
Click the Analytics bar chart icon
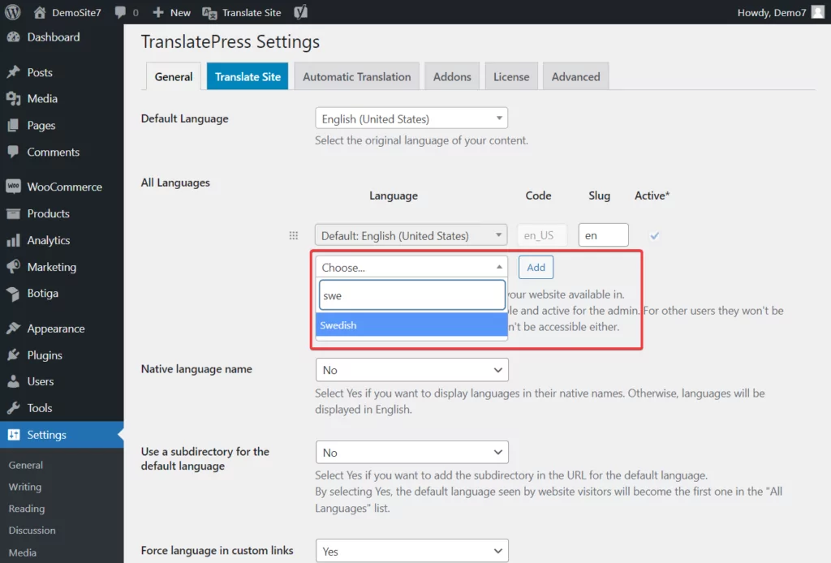tap(13, 241)
